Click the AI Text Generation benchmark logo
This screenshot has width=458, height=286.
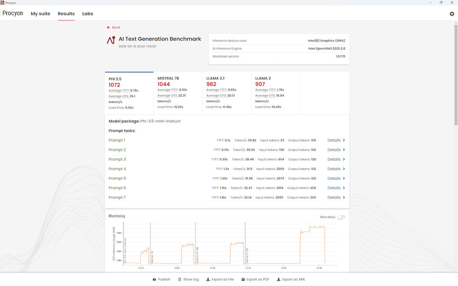click(x=111, y=40)
